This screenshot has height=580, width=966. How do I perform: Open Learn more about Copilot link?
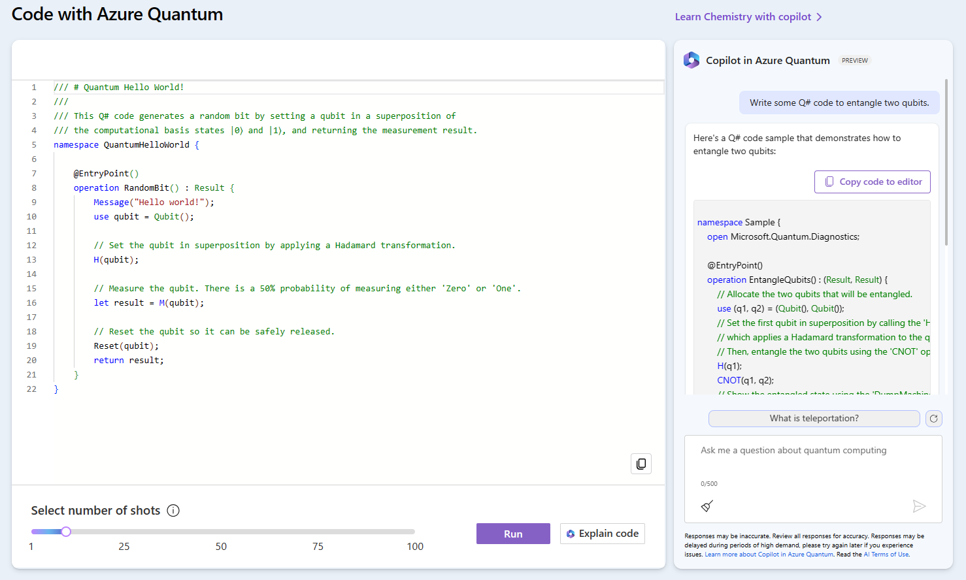(769, 555)
